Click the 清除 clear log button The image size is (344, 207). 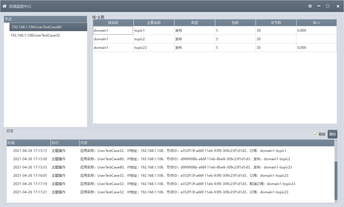point(332,134)
